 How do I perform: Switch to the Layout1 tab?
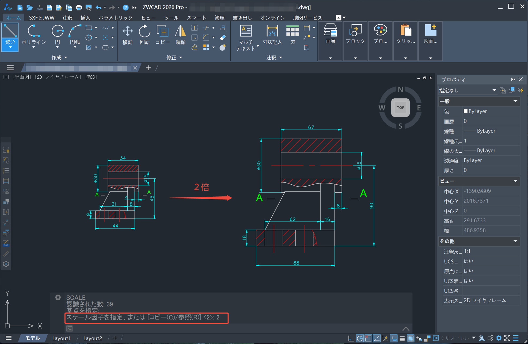click(x=61, y=338)
